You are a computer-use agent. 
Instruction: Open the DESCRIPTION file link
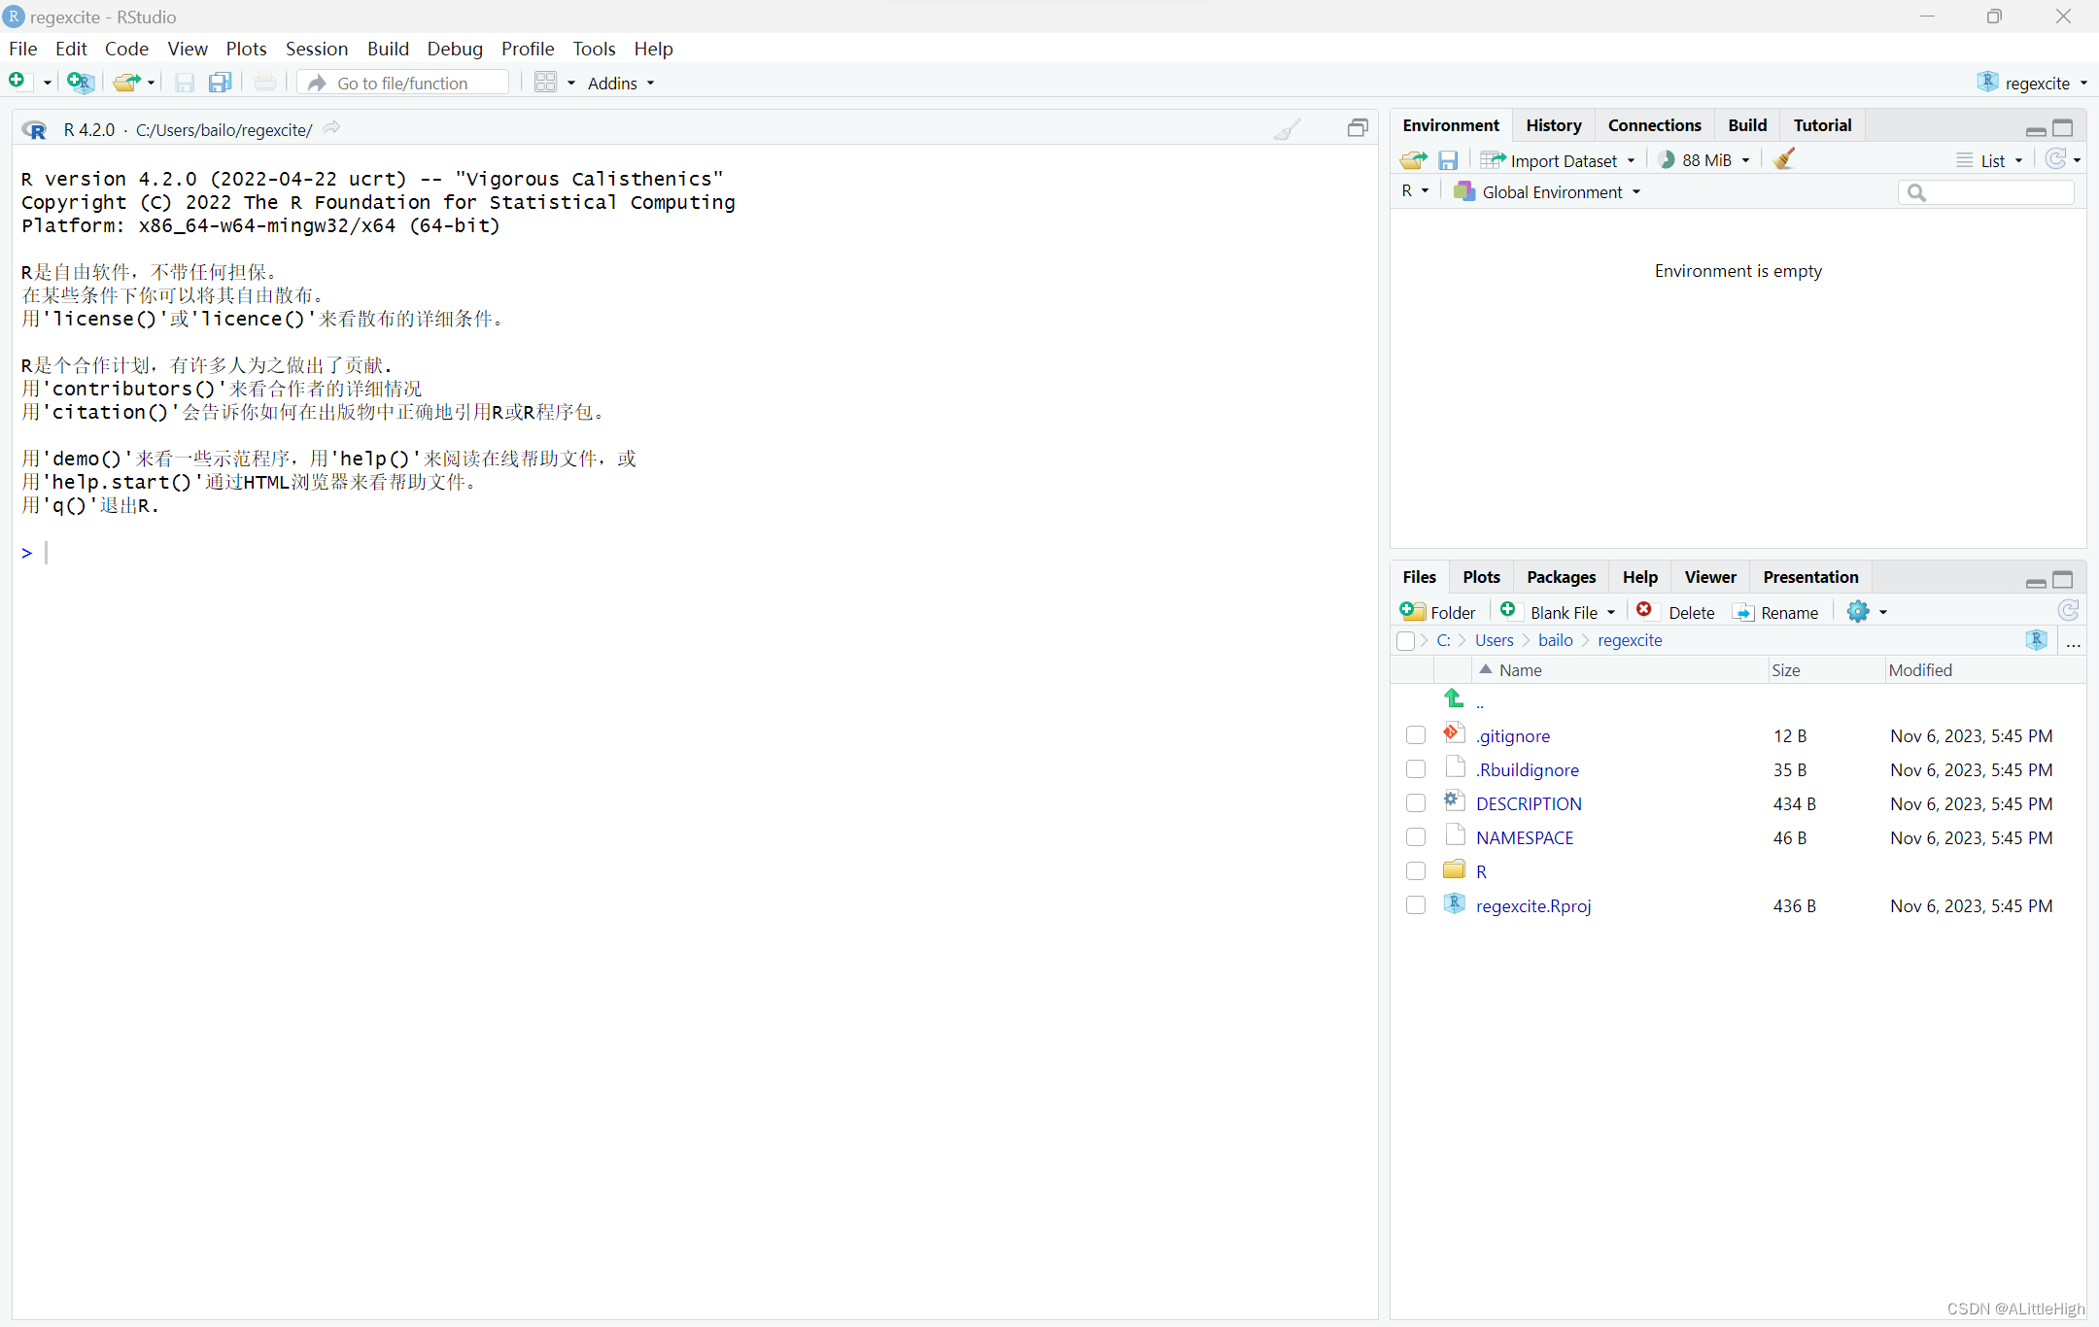pos(1529,803)
